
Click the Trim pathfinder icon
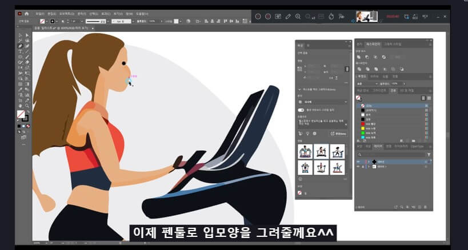[x=368, y=69]
